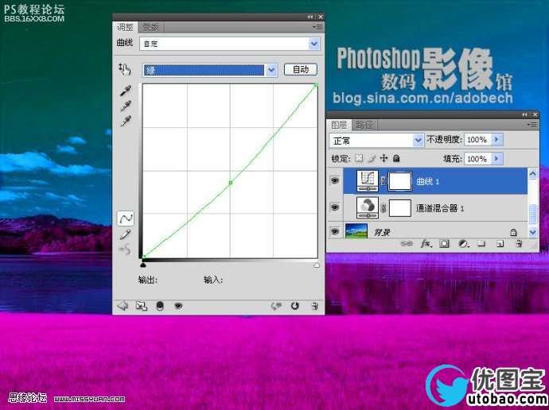Image resolution: width=549 pixels, height=410 pixels.
Task: Select the 背景 layer name
Action: pos(382,233)
